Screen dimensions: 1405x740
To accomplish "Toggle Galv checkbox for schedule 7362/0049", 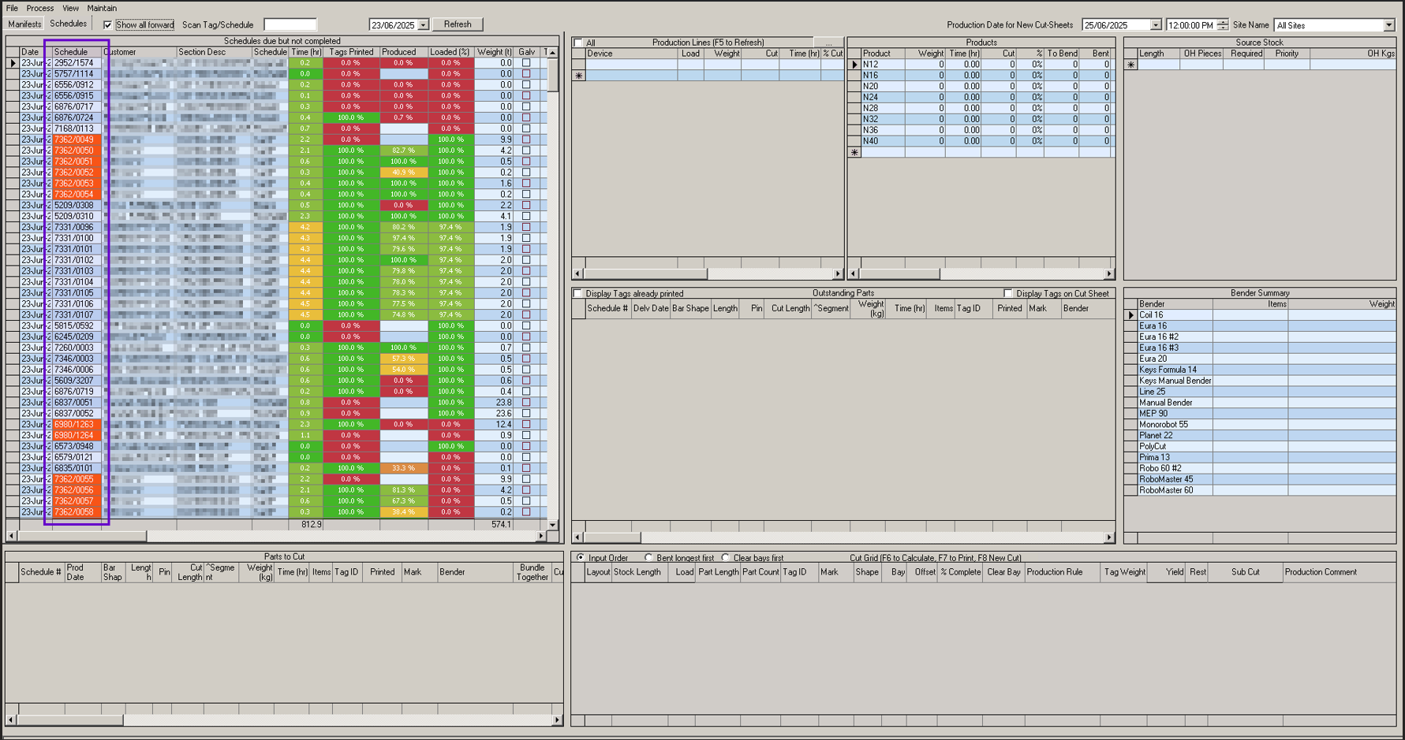I will point(526,139).
